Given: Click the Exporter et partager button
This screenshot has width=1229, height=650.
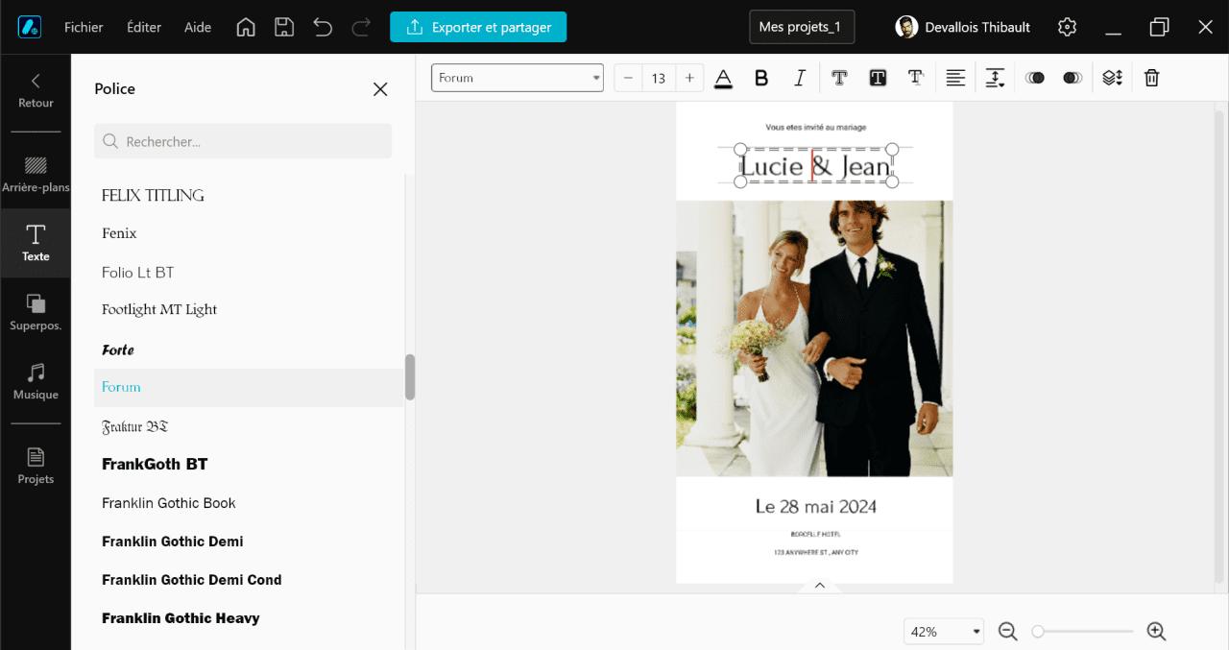Looking at the screenshot, I should tap(478, 27).
